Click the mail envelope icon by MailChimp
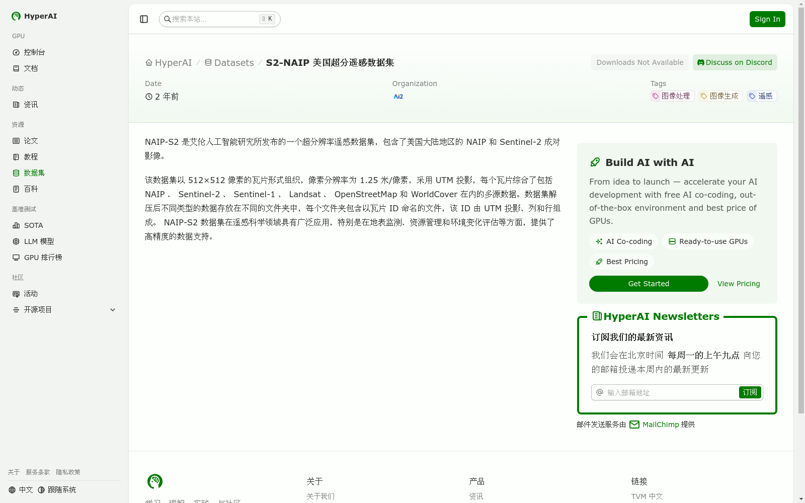Image resolution: width=805 pixels, height=503 pixels. (634, 425)
